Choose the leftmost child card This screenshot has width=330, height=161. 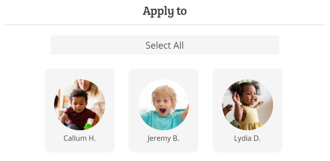[79, 111]
